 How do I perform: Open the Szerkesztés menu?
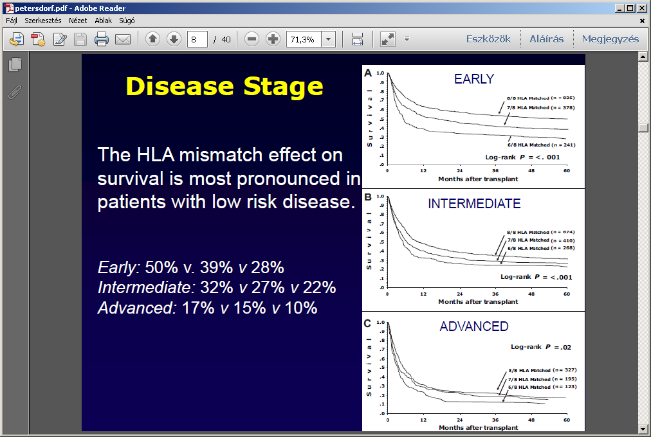tap(42, 21)
